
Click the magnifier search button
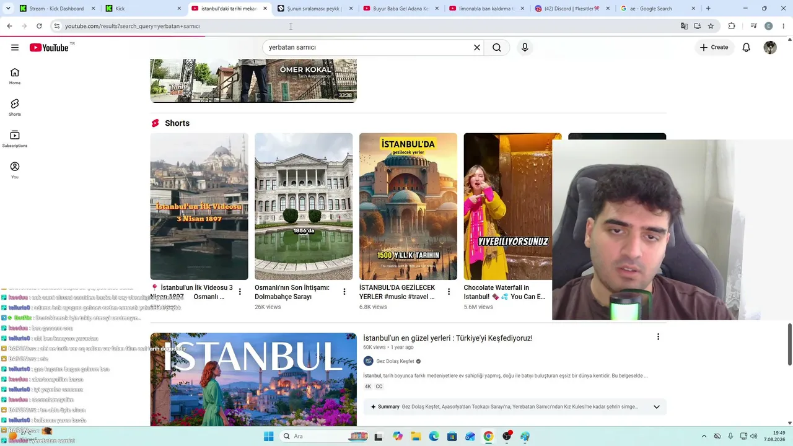click(x=497, y=48)
